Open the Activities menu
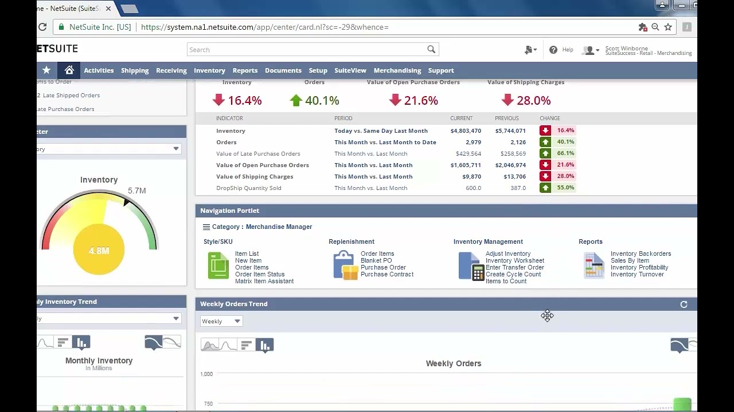Image resolution: width=734 pixels, height=412 pixels. (x=99, y=70)
